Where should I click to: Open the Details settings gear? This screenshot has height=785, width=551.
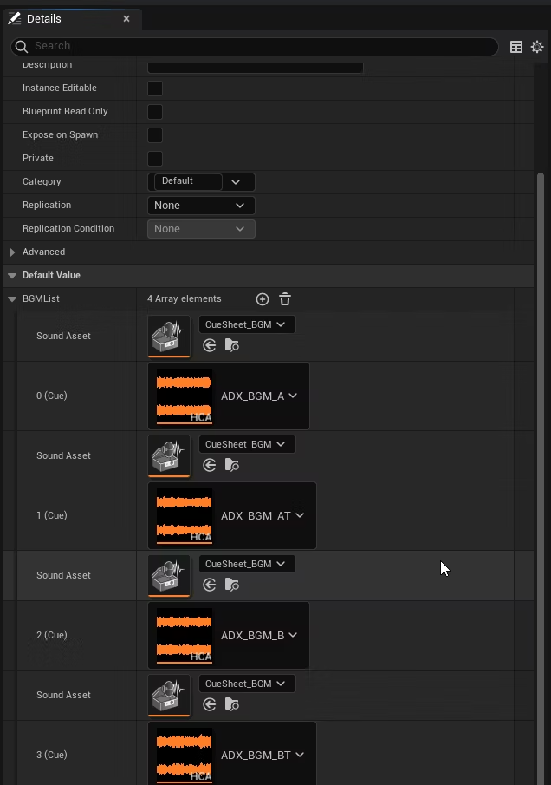(x=537, y=47)
